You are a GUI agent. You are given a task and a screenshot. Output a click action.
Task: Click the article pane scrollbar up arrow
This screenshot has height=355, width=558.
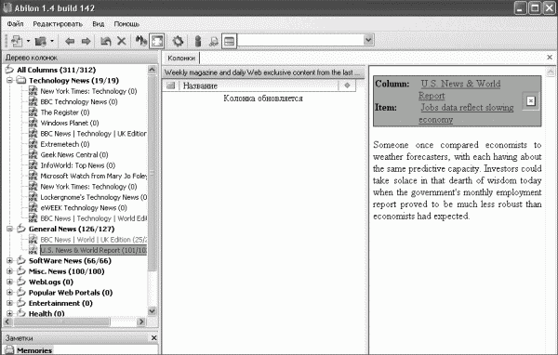pyautogui.click(x=551, y=72)
